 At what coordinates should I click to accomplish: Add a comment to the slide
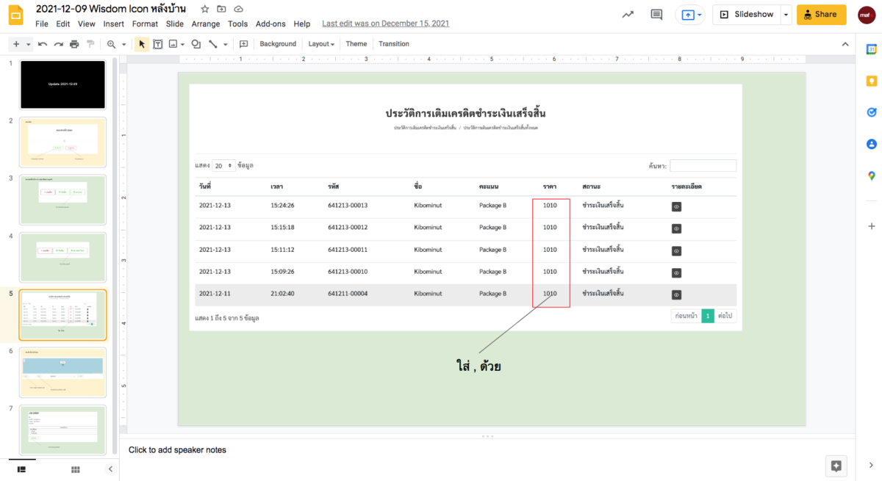click(243, 43)
